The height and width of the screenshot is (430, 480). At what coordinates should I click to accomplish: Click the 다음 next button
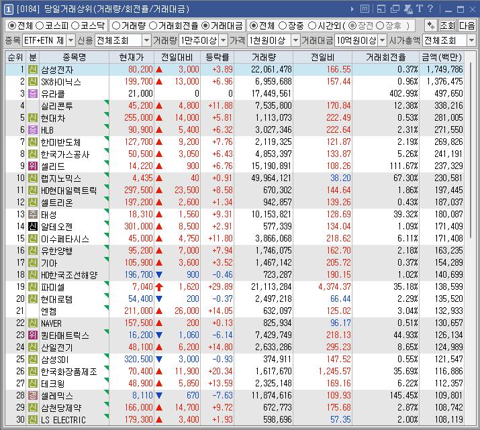click(467, 25)
